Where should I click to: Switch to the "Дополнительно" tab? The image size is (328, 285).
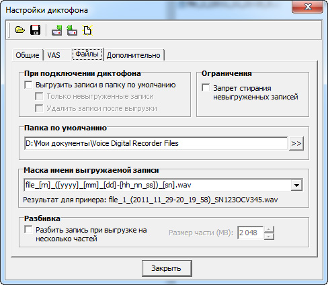click(x=134, y=55)
